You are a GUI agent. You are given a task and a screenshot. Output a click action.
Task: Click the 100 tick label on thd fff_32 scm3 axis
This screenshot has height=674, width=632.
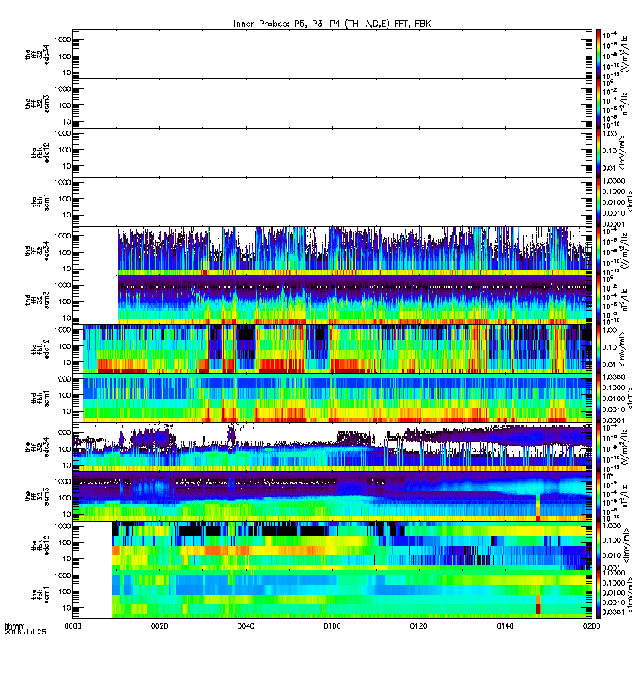(64, 302)
